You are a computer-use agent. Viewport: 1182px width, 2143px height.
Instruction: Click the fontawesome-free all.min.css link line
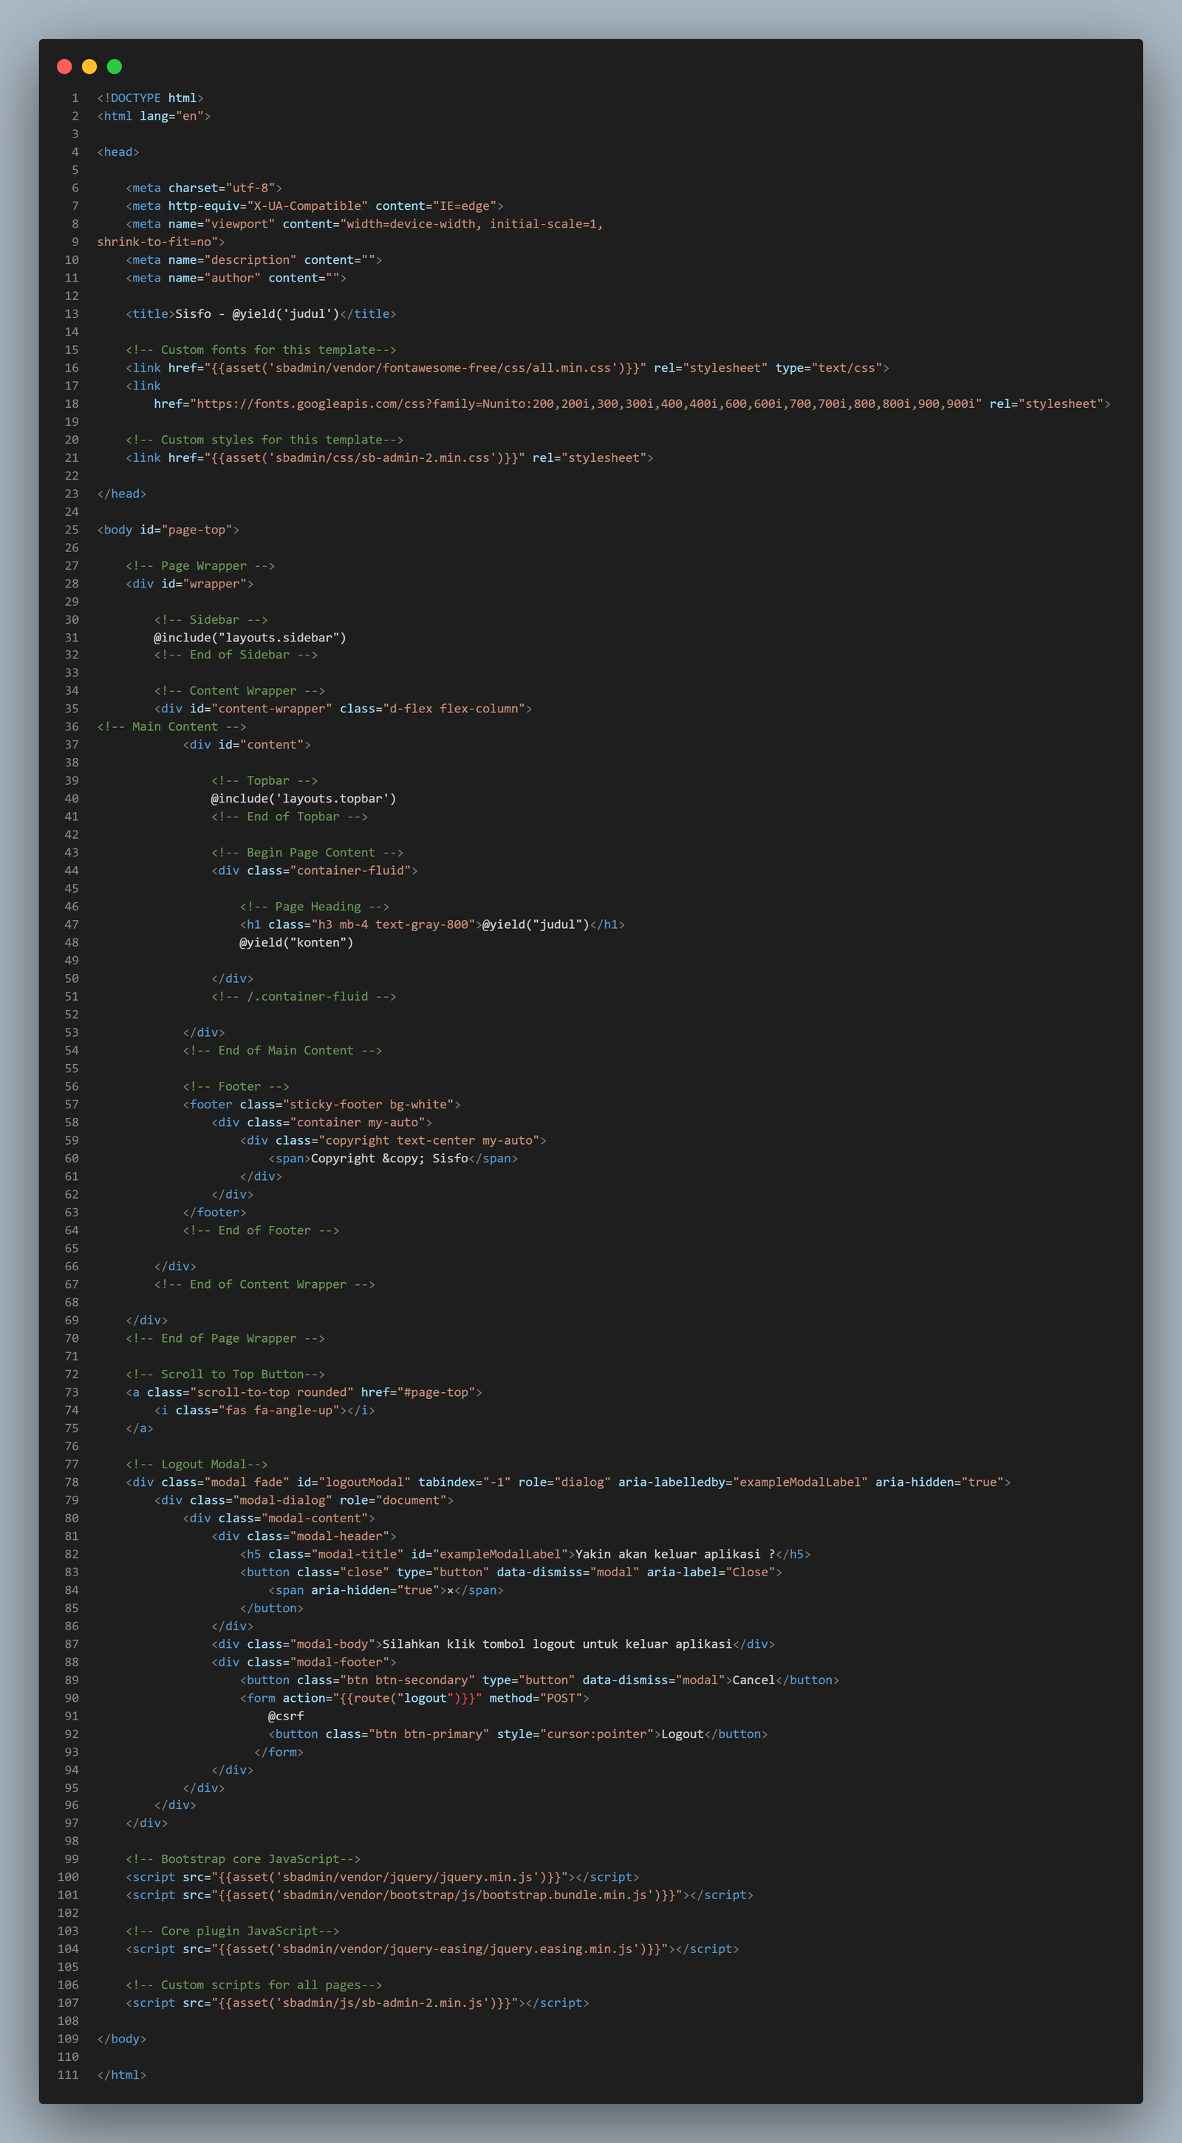508,368
